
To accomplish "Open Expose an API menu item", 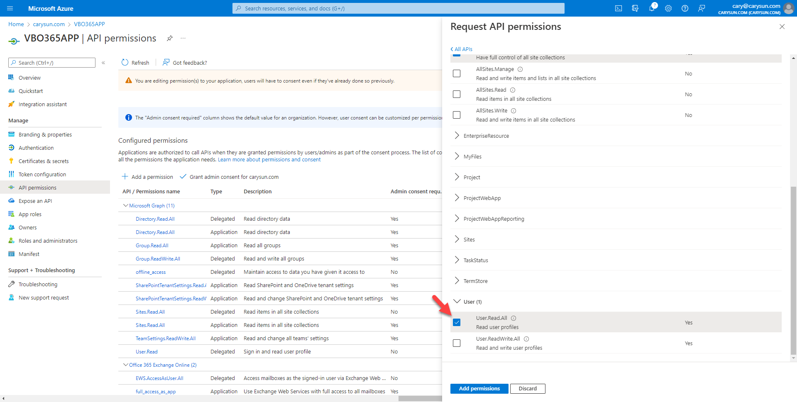I will (x=35, y=201).
